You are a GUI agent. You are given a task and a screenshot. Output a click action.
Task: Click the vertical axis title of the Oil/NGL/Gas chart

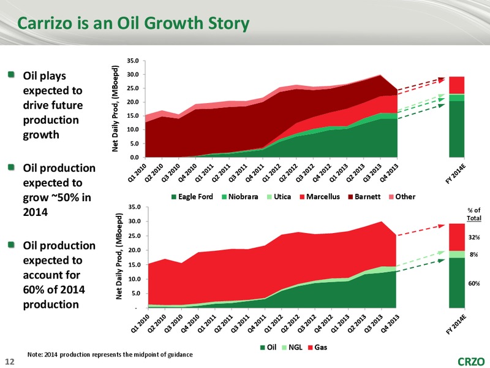[119, 256]
